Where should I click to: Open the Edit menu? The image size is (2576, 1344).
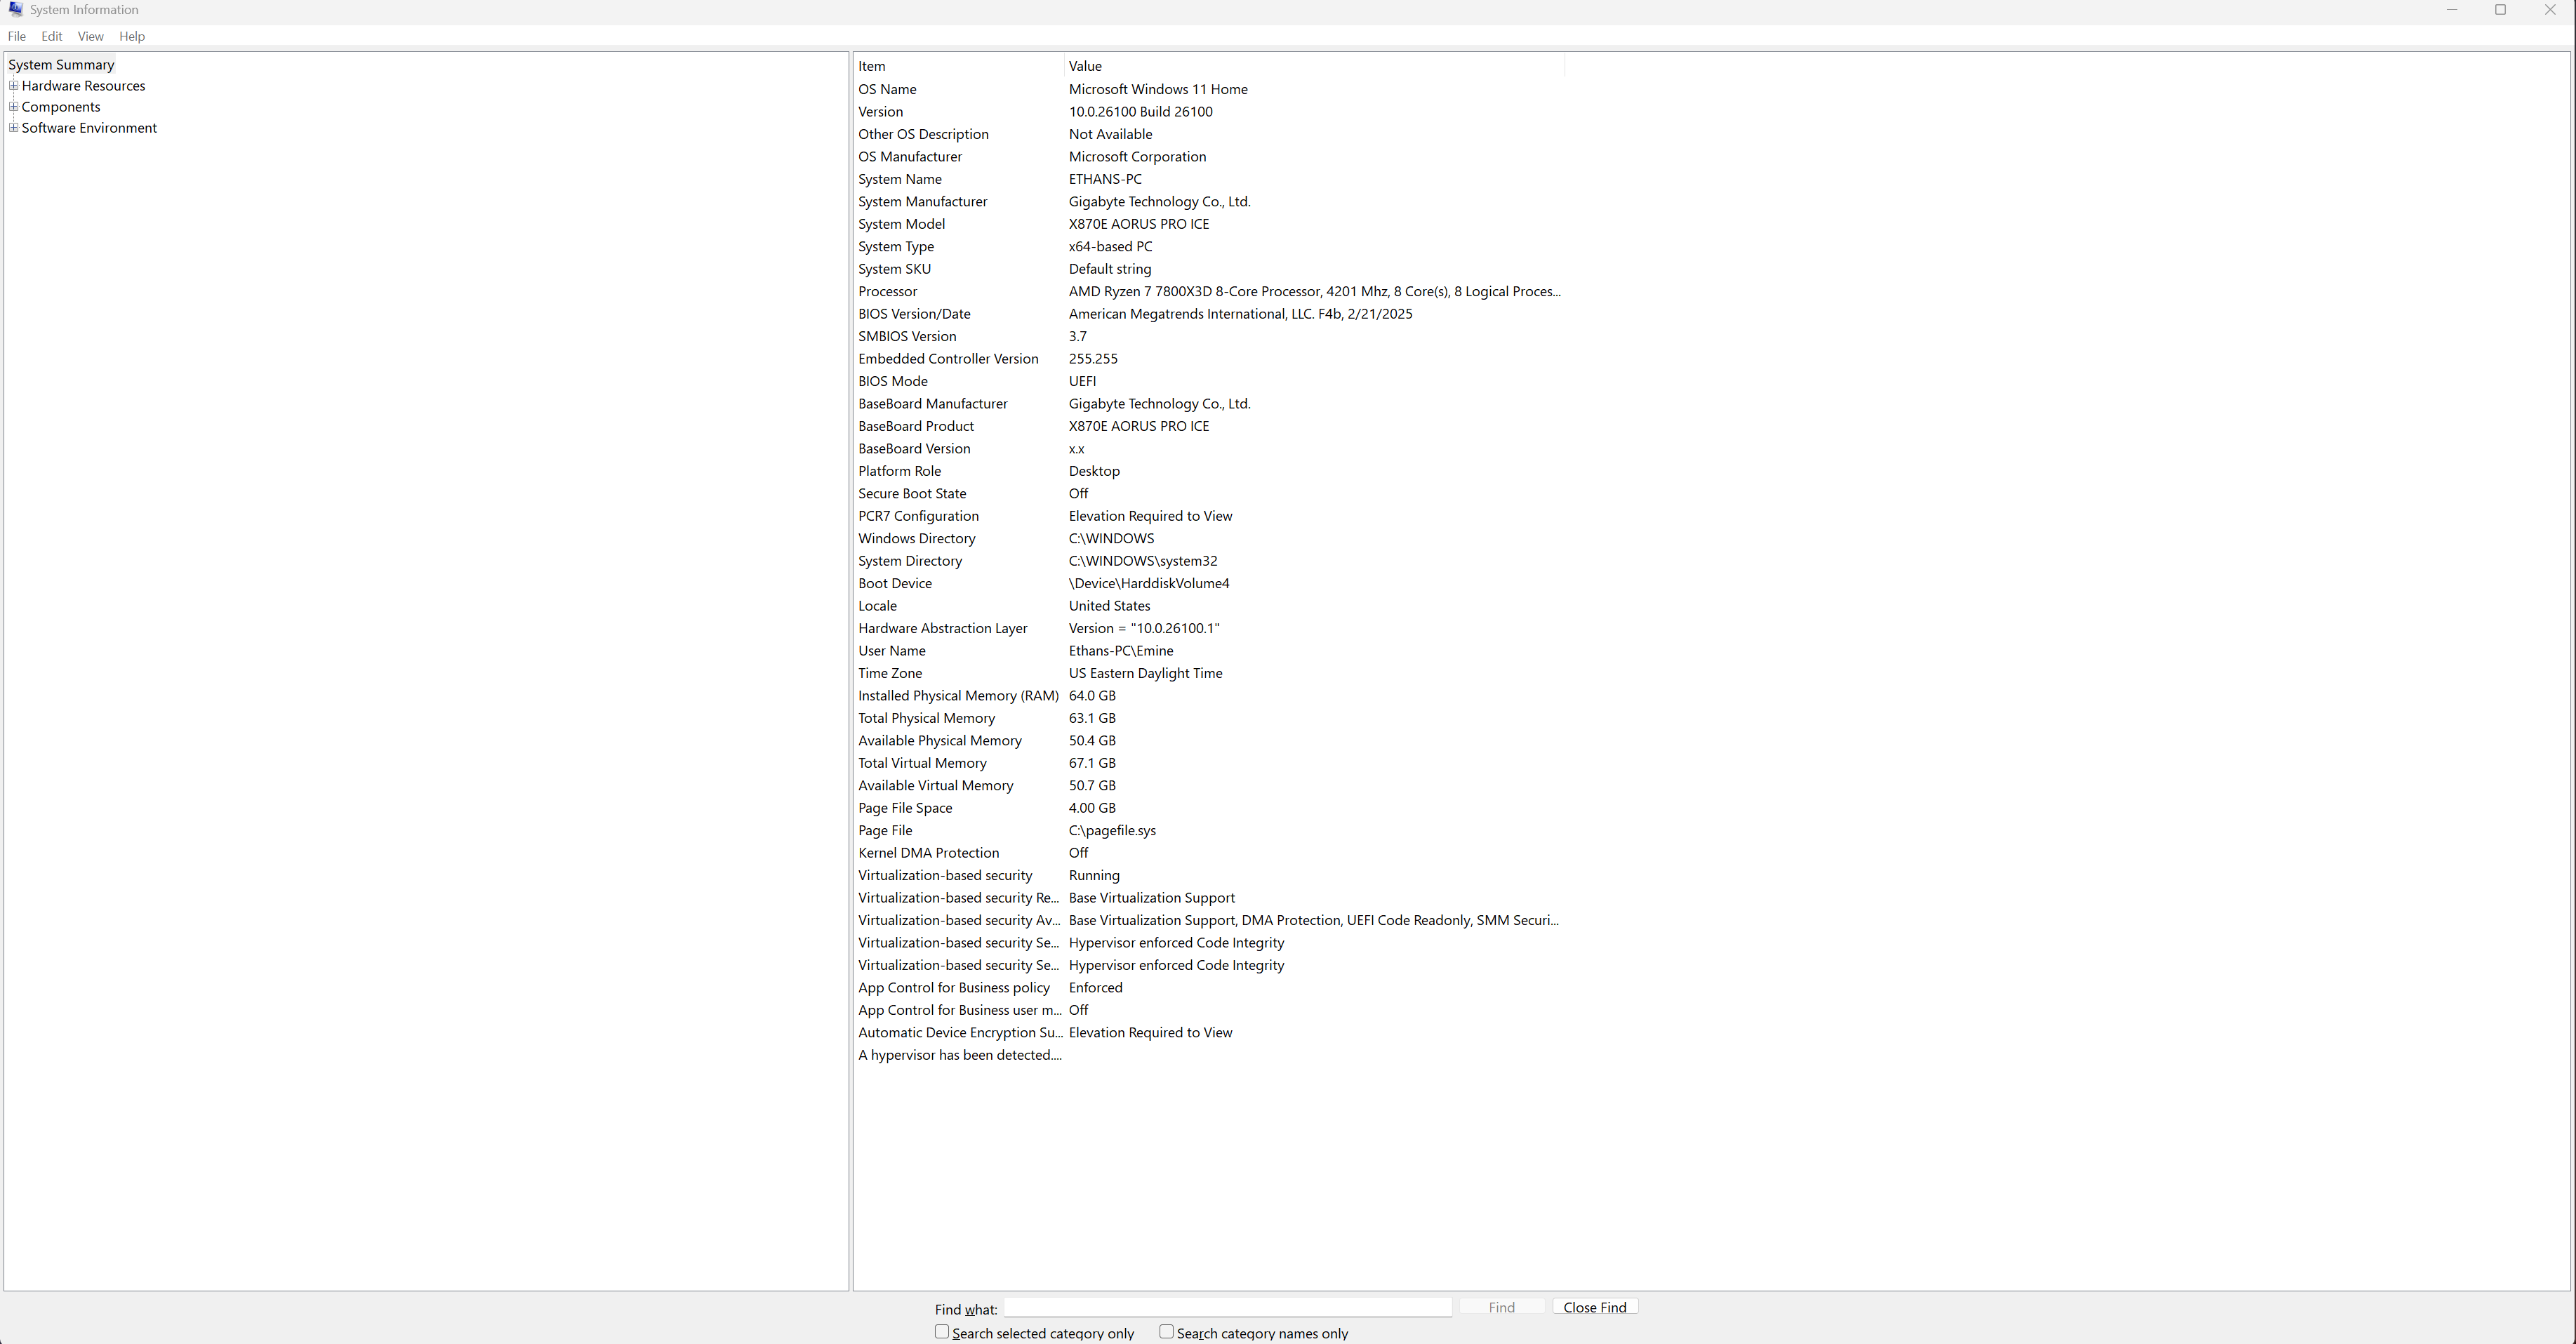(x=52, y=36)
